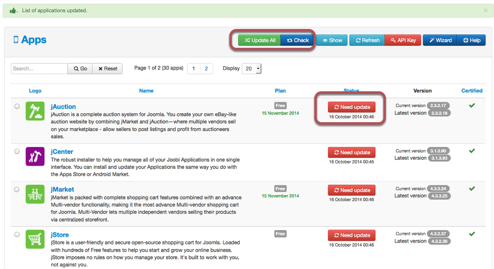Click the Refresh button

pos(367,40)
